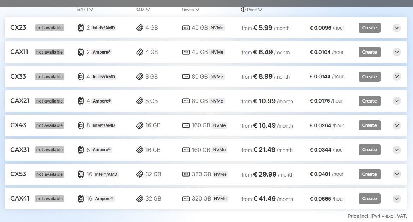This screenshot has width=413, height=222.
Task: Create a CX43 server
Action: coord(369,125)
